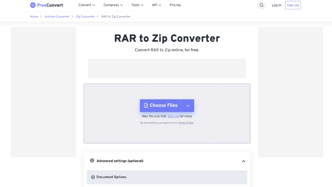Open the search magnifier icon
This screenshot has height=187, width=332.
[x=261, y=5]
